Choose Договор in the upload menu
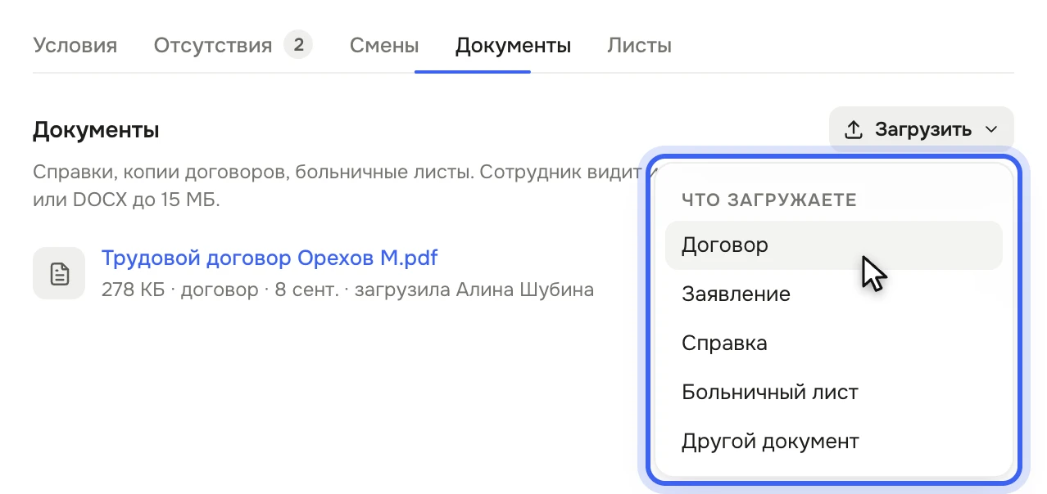 pos(834,245)
